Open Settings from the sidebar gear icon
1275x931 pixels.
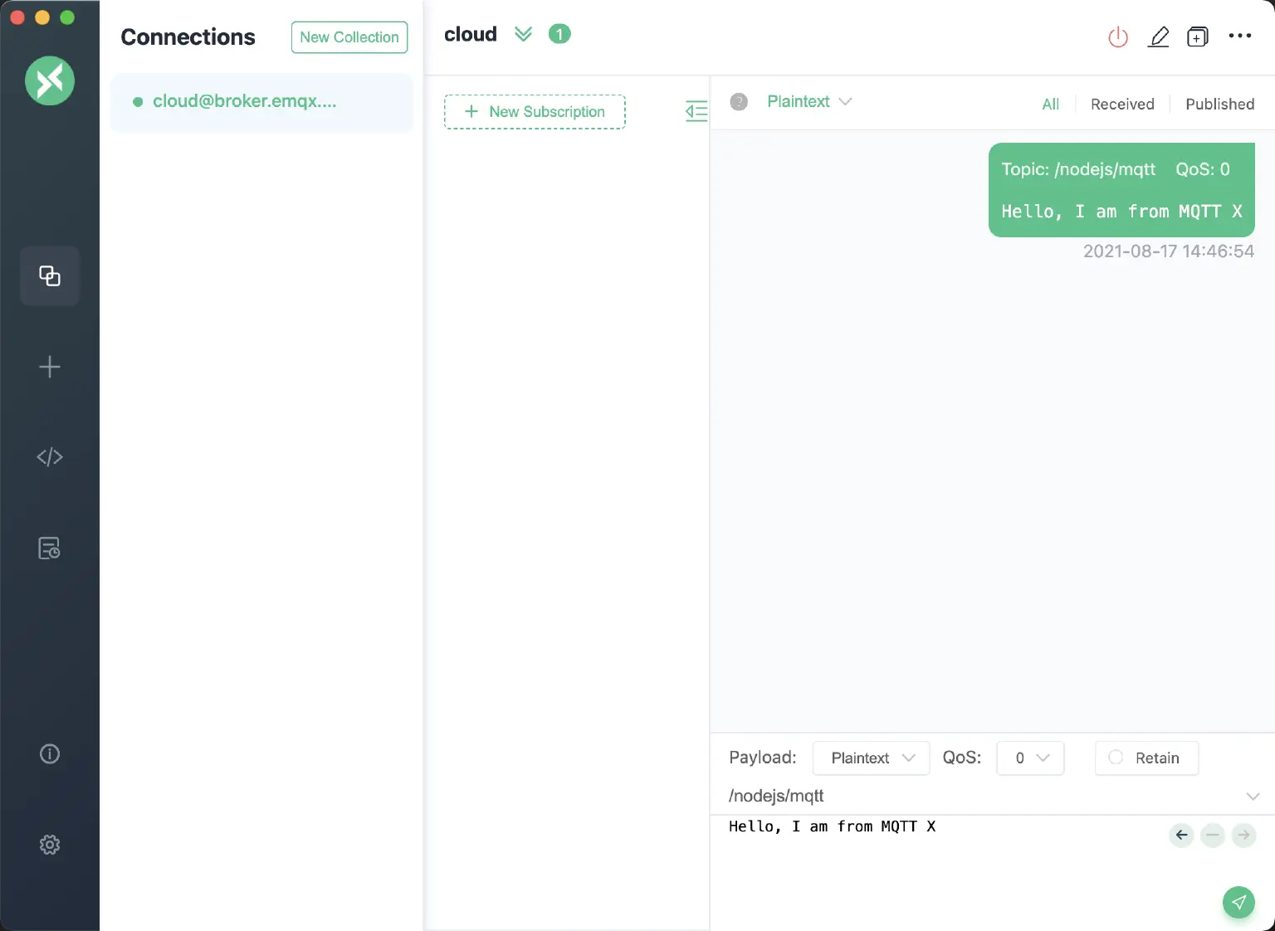coord(50,845)
